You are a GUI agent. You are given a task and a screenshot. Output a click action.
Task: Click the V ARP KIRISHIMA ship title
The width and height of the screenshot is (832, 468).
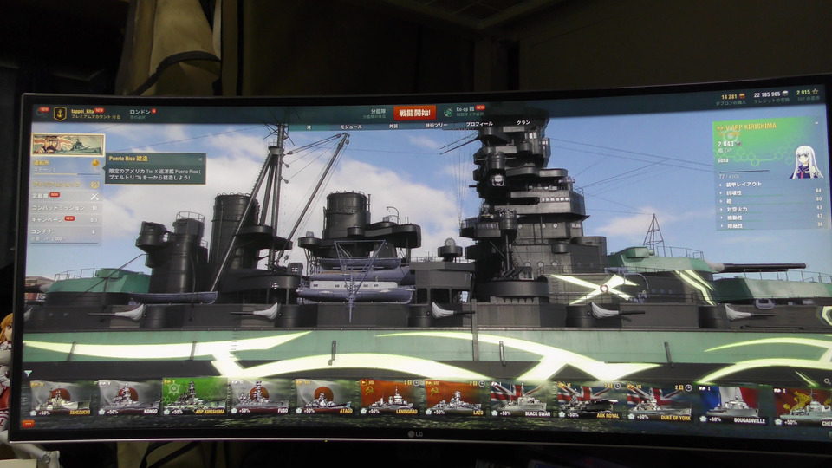point(750,127)
